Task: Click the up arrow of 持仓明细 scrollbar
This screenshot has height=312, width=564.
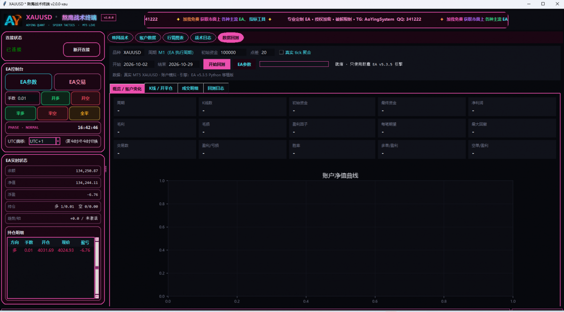Action: (x=96, y=240)
